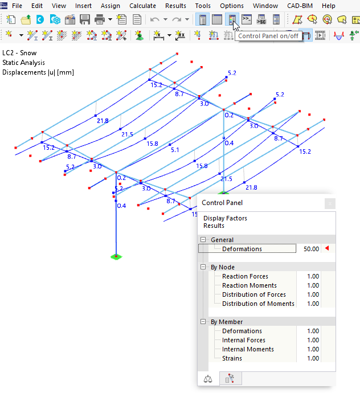
Task: Open an existing file with folder icon
Action: (x=26, y=19)
